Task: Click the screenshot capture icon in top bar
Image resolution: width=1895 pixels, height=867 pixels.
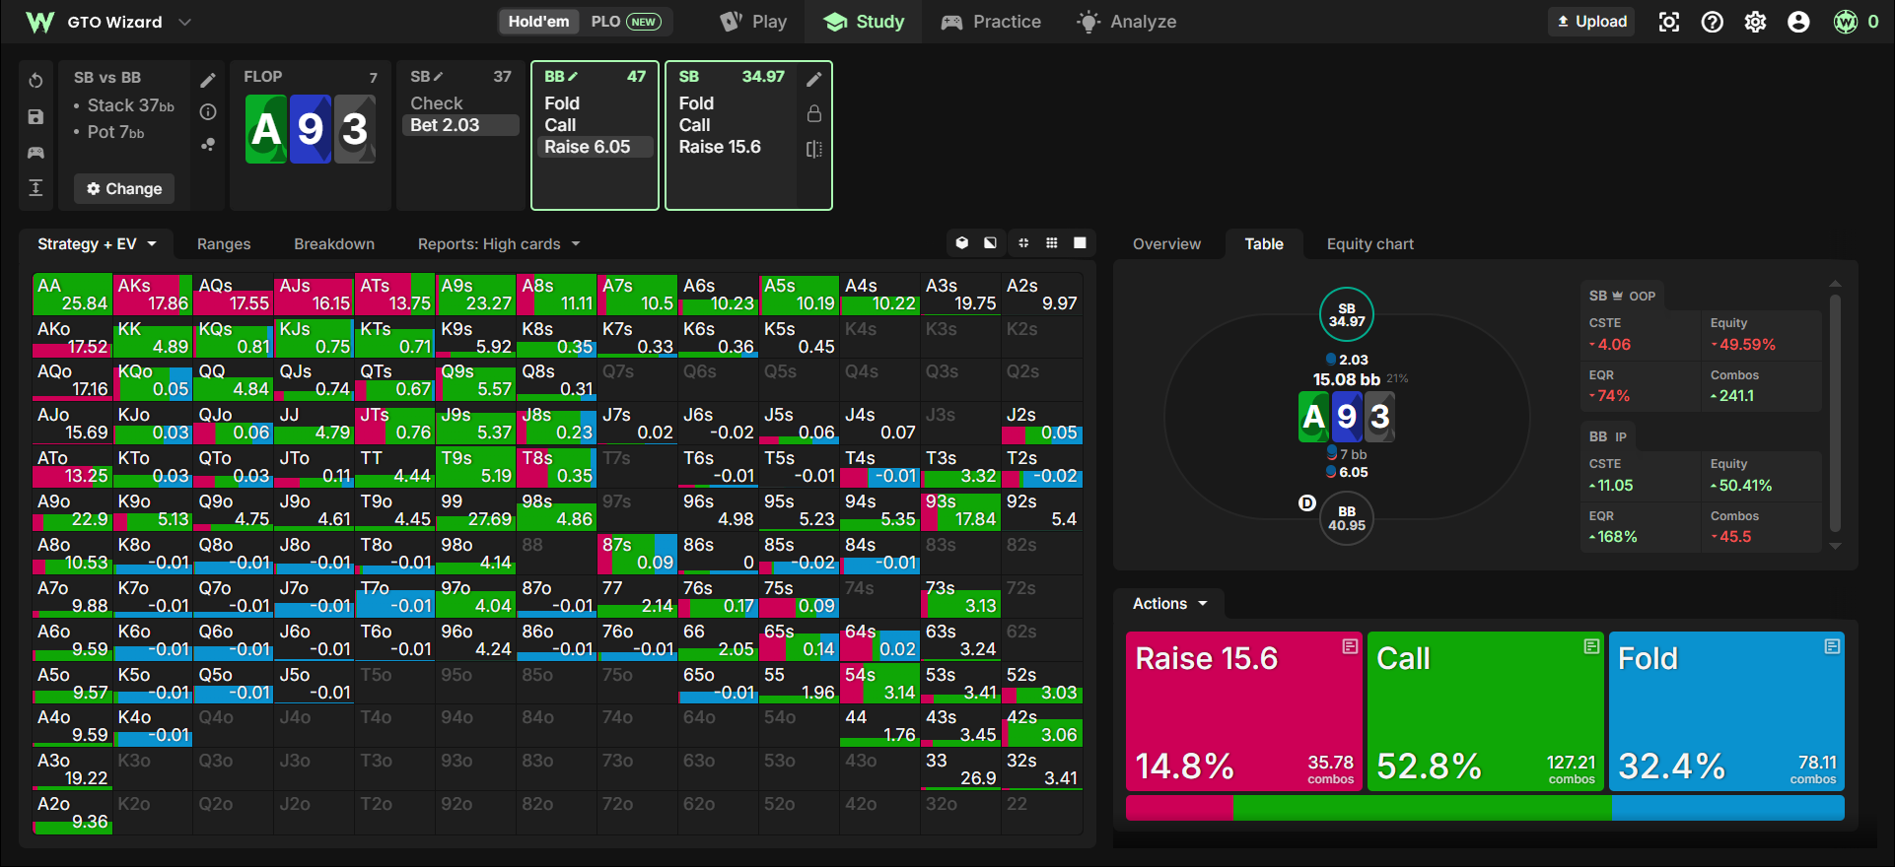Action: [1669, 22]
